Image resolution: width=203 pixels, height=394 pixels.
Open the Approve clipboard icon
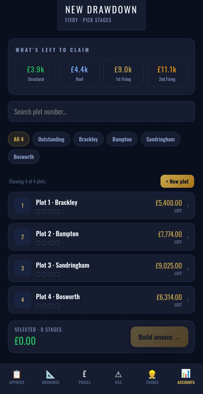[17, 374]
